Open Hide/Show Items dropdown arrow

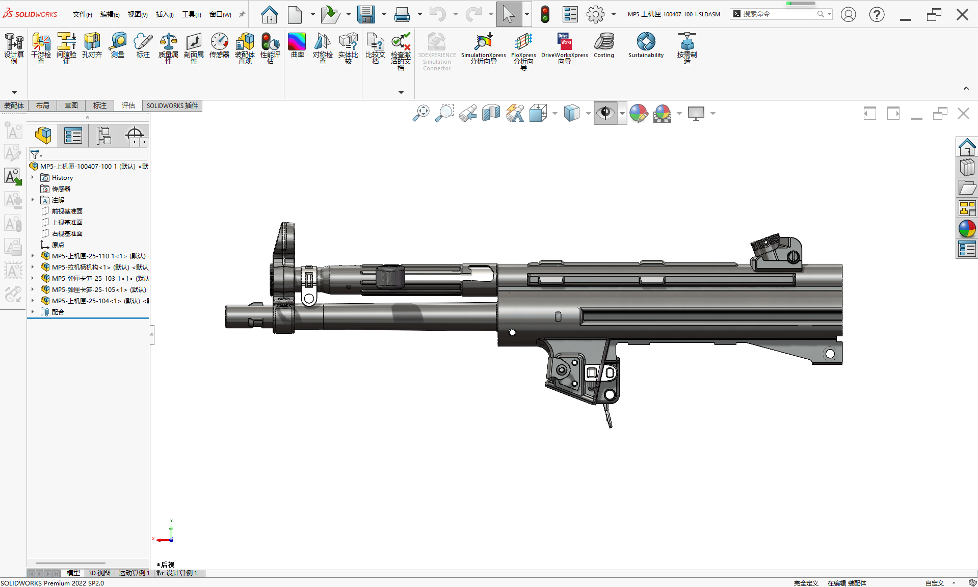point(622,114)
